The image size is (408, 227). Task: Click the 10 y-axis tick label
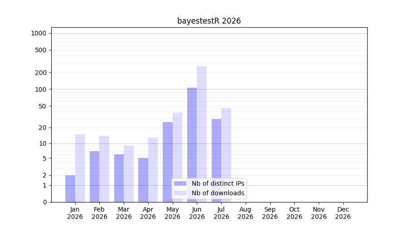tap(43, 143)
